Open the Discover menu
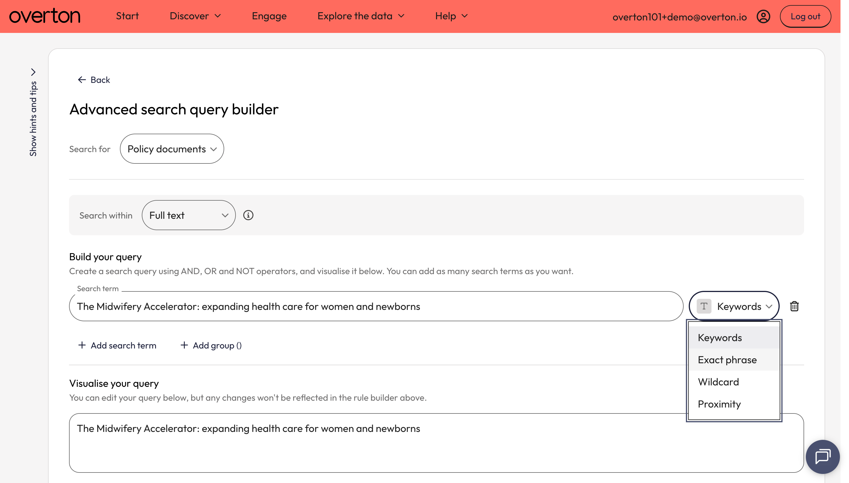The height and width of the screenshot is (483, 849). pos(195,16)
